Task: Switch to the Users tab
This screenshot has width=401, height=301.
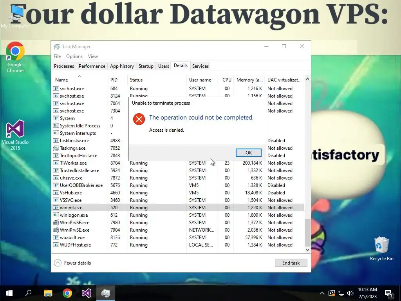Action: 164,66
